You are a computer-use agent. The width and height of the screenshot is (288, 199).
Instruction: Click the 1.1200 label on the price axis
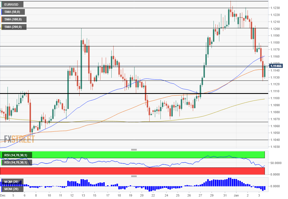[276, 29]
